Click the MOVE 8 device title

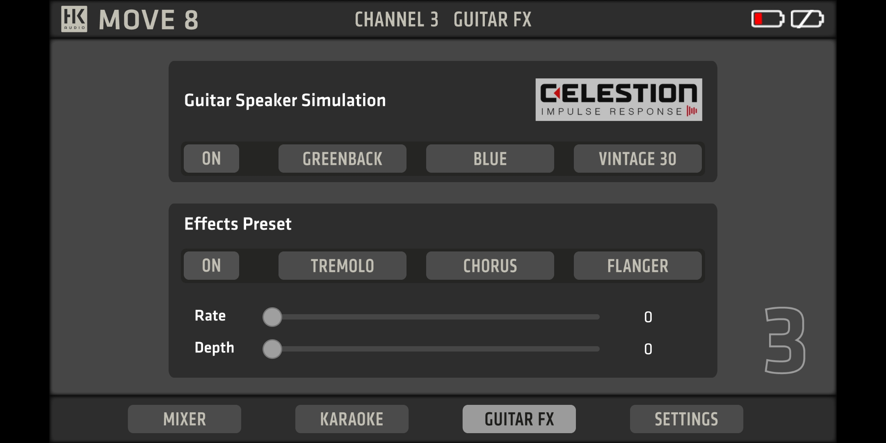point(148,20)
